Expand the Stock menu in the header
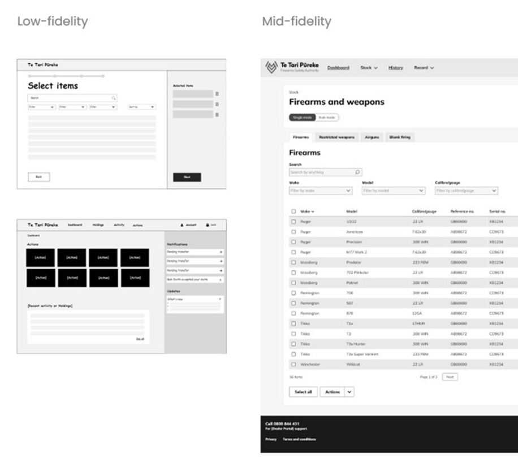518x466 pixels. tap(369, 68)
